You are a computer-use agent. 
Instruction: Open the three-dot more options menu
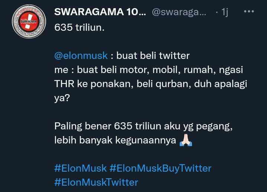tap(249, 11)
